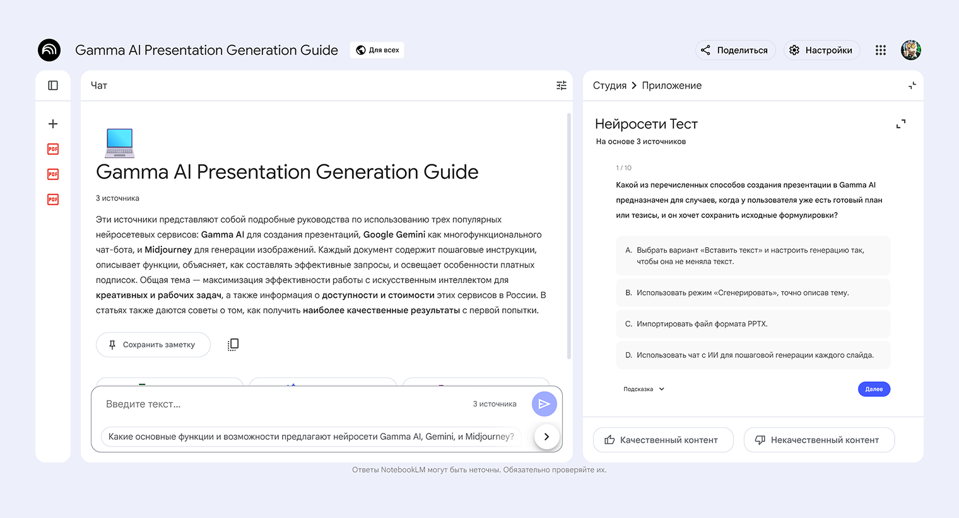This screenshot has width=959, height=518.
Task: Open the topmost PDF source
Action: (53, 149)
